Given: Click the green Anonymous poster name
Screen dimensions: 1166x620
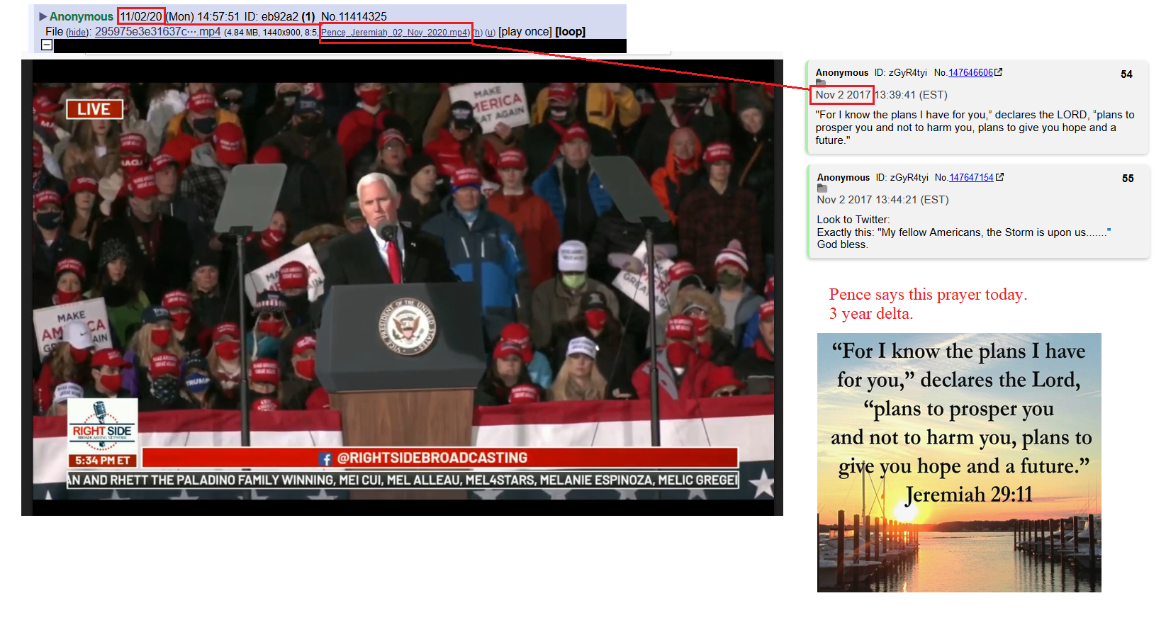Looking at the screenshot, I should [x=82, y=16].
